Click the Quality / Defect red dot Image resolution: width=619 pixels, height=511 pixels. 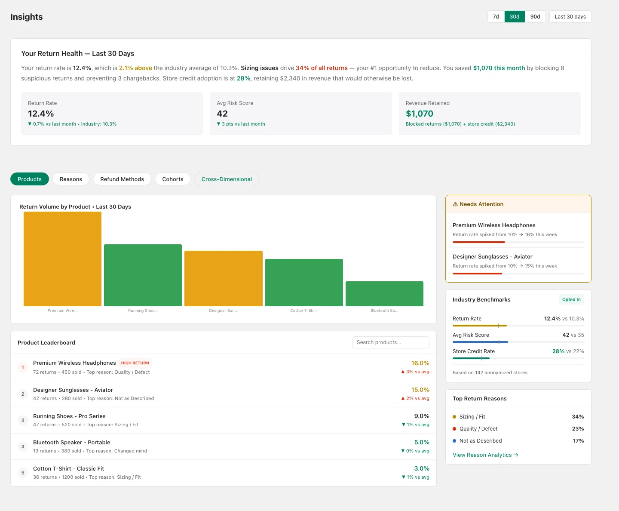[454, 429]
